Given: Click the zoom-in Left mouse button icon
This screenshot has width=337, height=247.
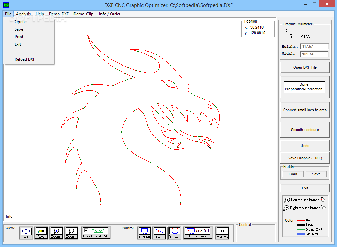Looking at the screenshot, I should (x=287, y=200).
